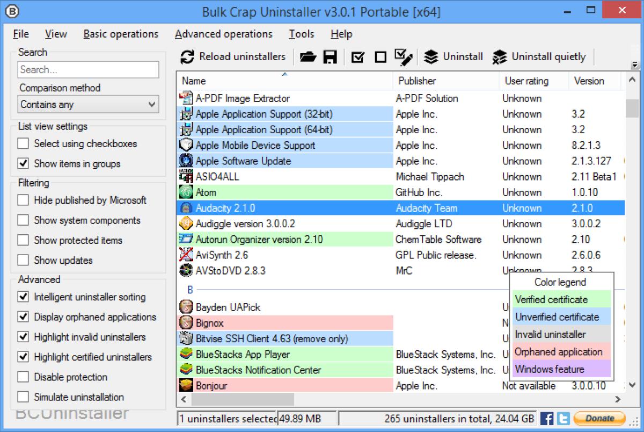Uncheck Show items in groups

[x=23, y=164]
